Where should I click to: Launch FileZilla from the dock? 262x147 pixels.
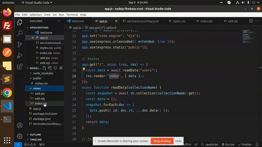7,26
